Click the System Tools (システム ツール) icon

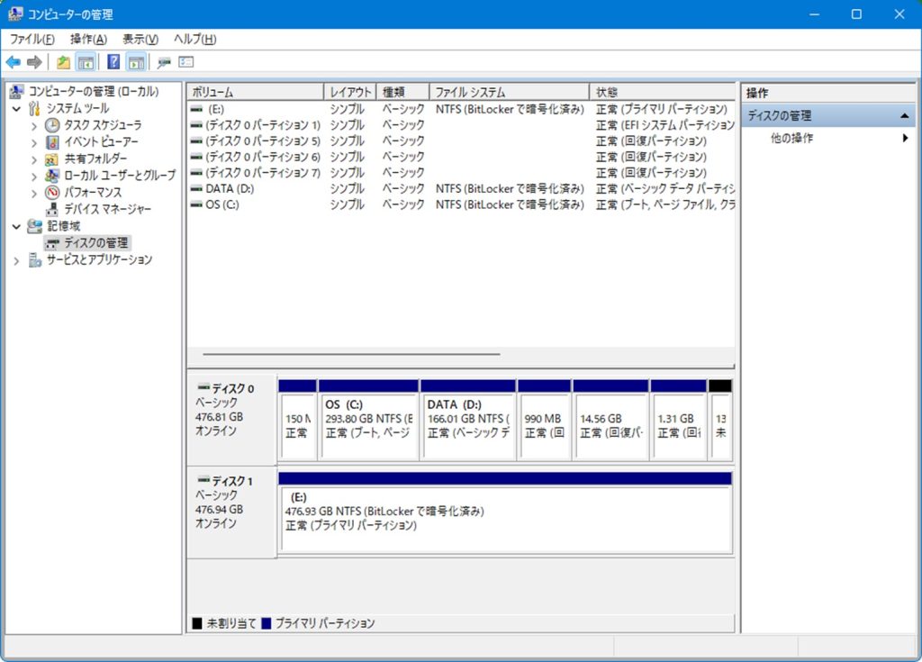(x=35, y=108)
